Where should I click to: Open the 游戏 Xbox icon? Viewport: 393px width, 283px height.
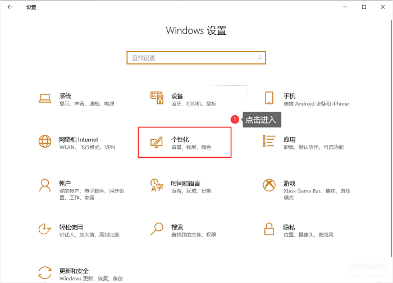click(x=269, y=185)
